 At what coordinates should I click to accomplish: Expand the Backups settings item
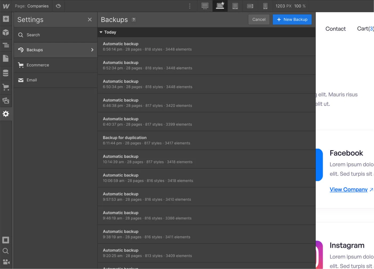pos(92,50)
